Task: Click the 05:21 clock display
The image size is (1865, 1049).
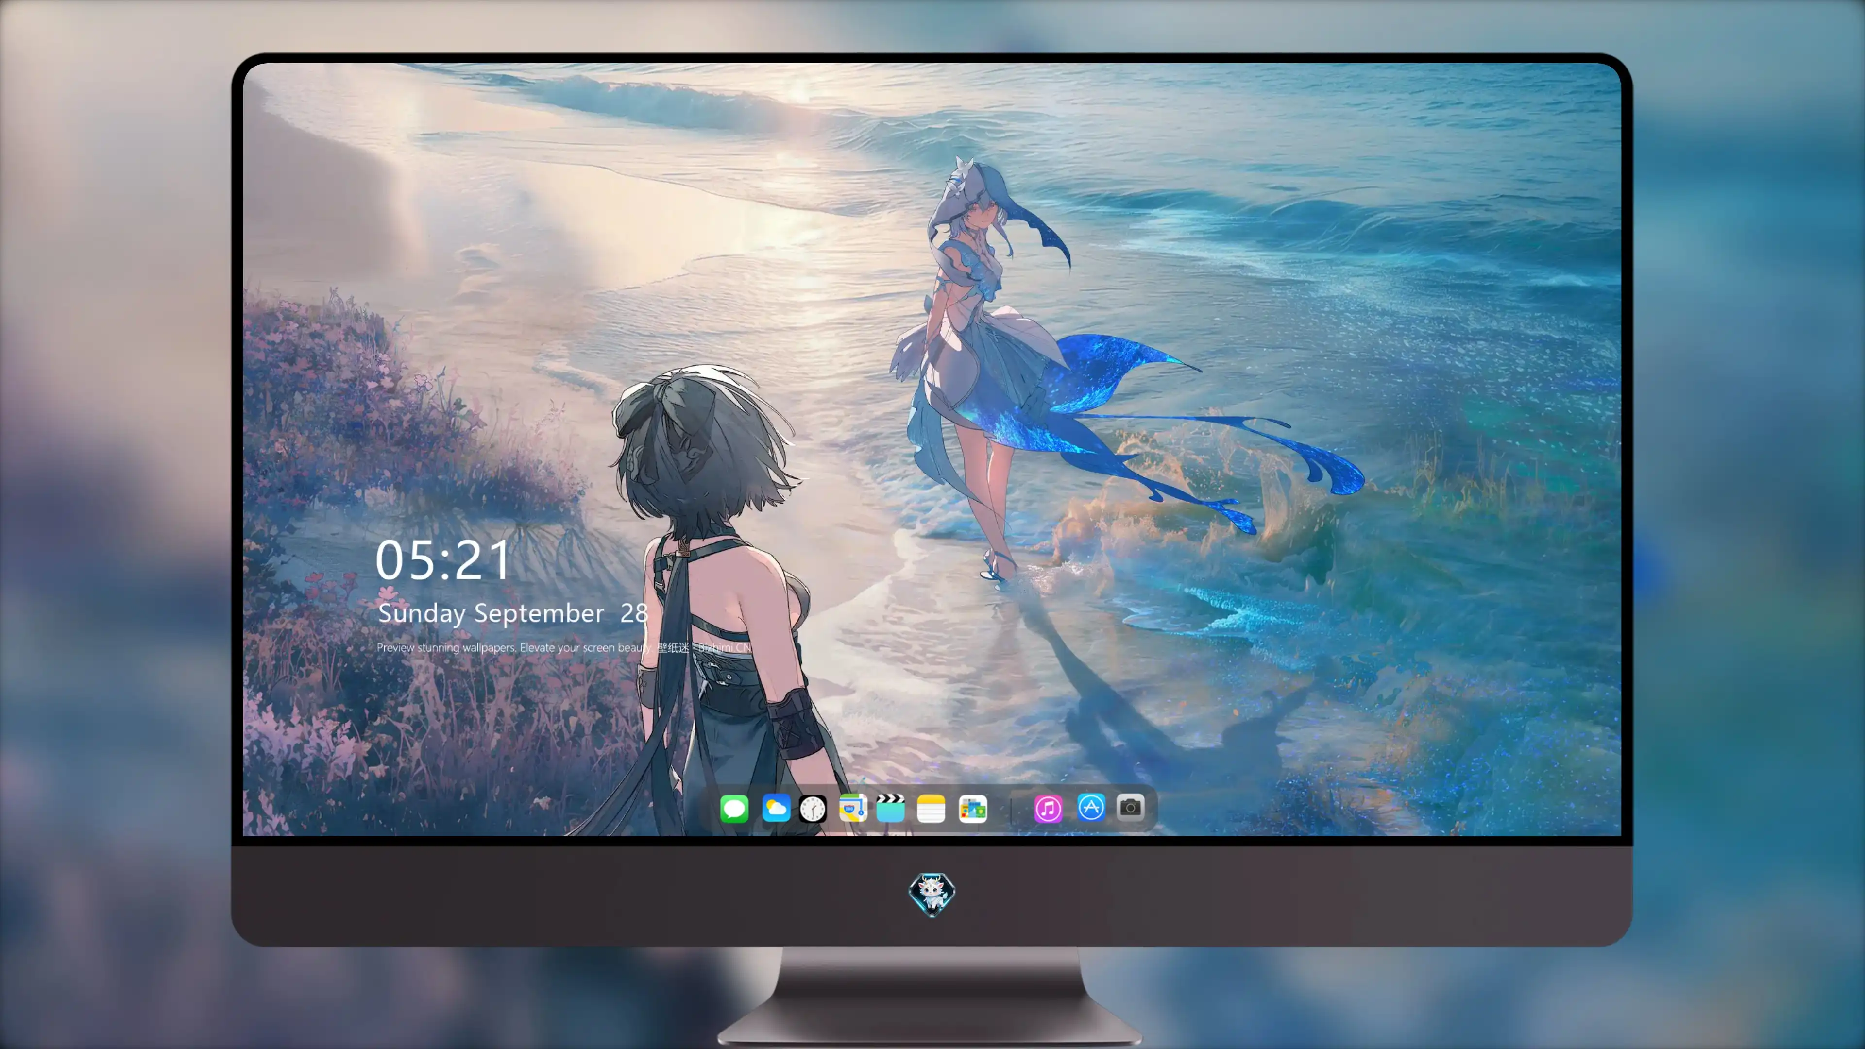Action: [443, 560]
